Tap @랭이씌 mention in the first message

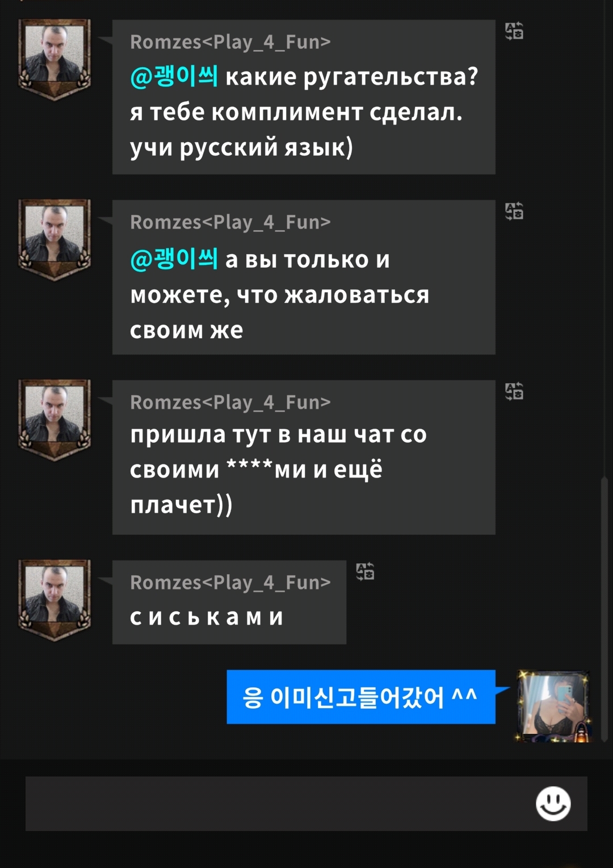coord(174,76)
